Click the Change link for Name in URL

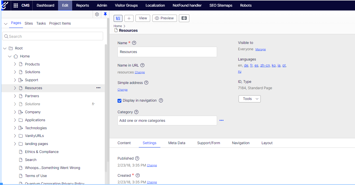[x=140, y=72]
